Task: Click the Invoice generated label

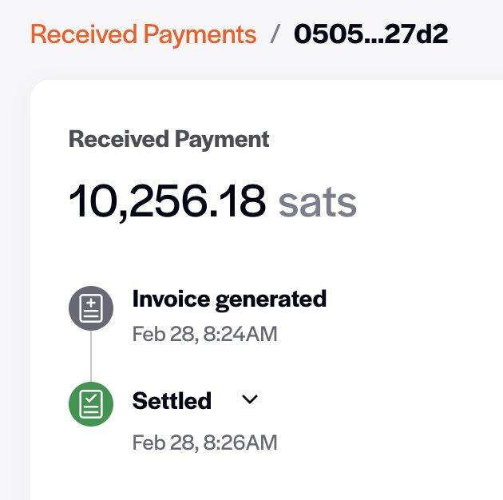Action: point(229,299)
